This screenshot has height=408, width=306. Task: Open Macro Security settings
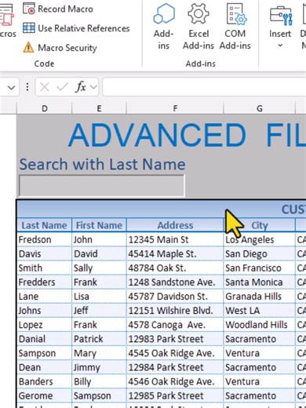pos(60,48)
